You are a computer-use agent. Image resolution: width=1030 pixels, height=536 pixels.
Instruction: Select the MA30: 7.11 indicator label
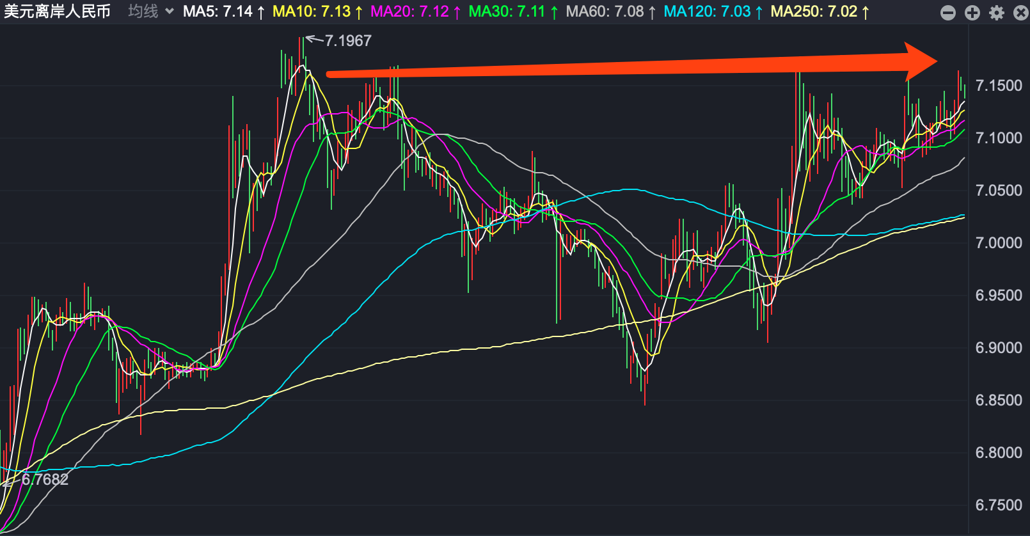[514, 12]
